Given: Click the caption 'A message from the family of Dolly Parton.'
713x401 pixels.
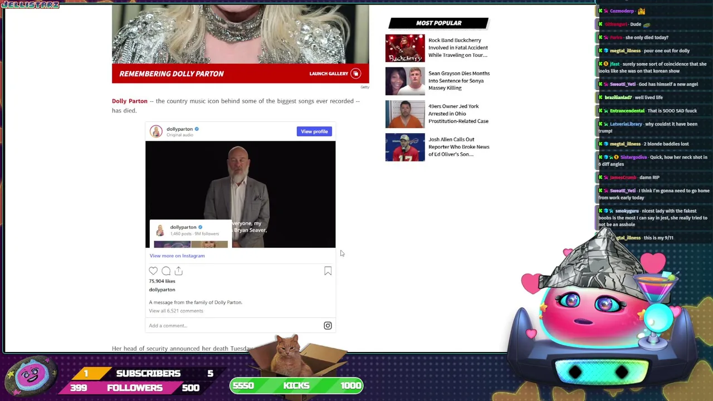Looking at the screenshot, I should (196, 302).
